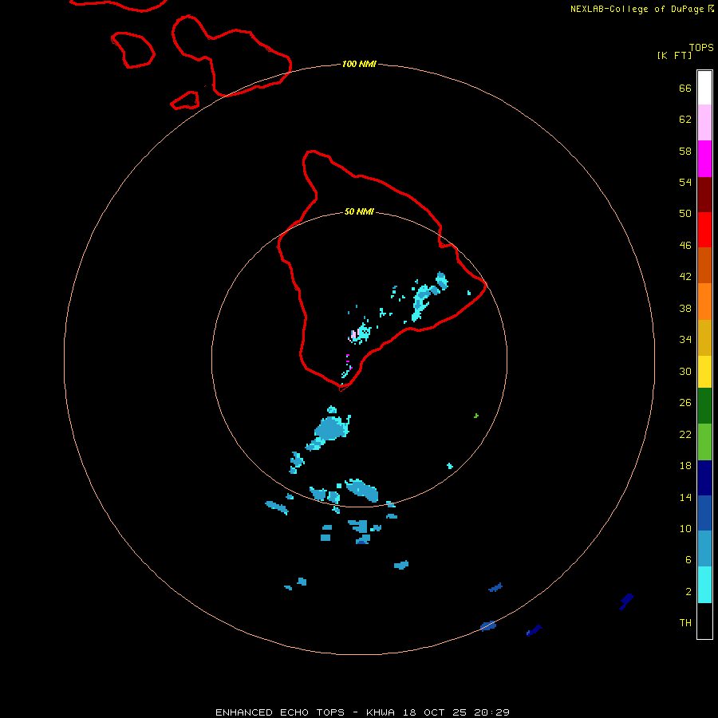Click the dark green 30 kft swatch

coord(704,406)
